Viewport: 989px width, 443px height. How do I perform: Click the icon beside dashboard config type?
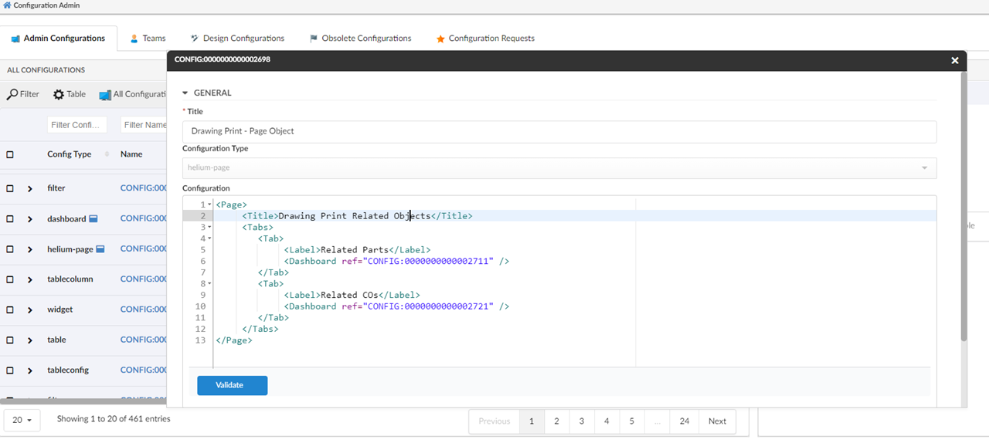pos(93,219)
